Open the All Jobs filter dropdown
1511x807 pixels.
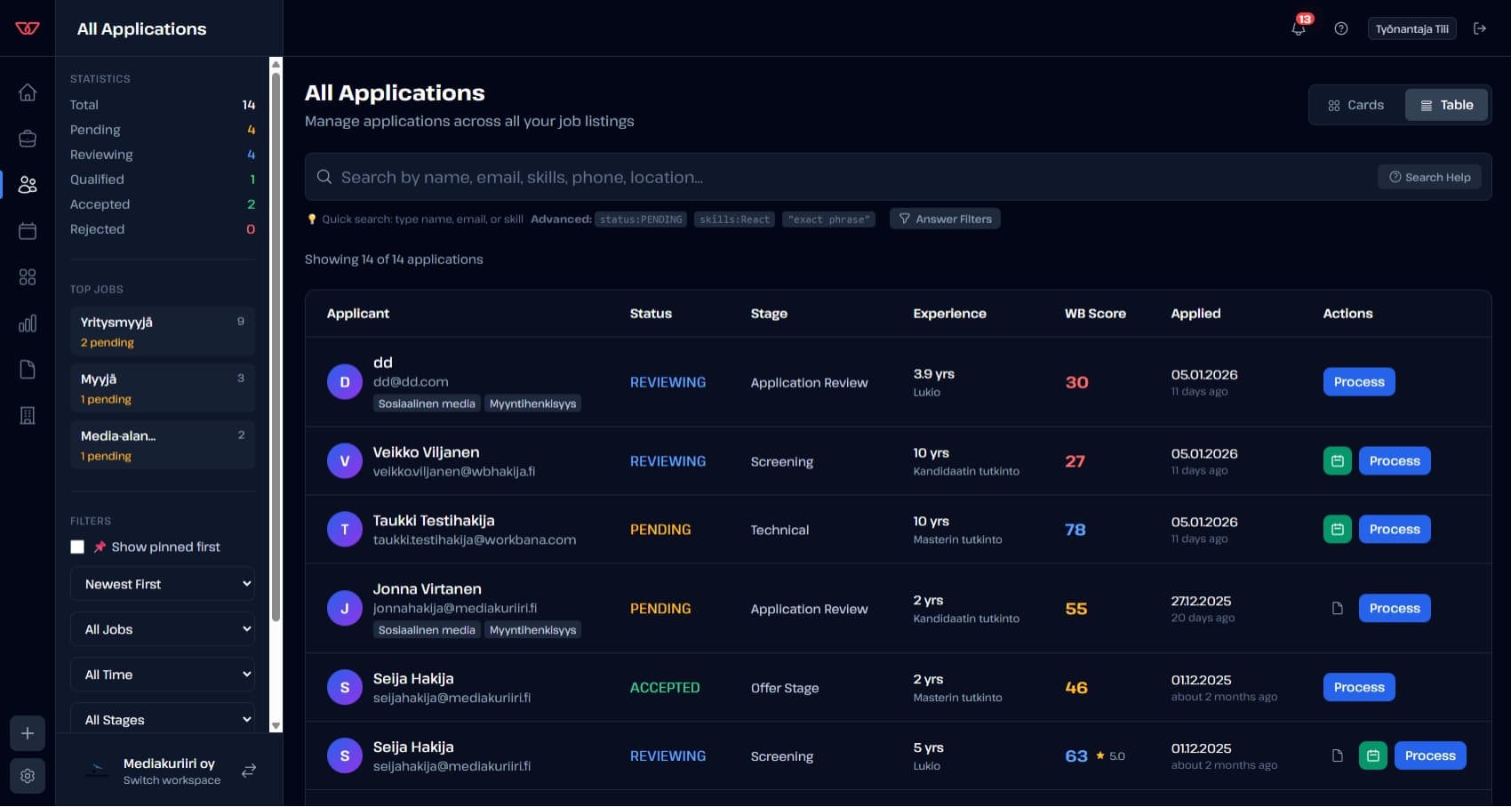163,629
